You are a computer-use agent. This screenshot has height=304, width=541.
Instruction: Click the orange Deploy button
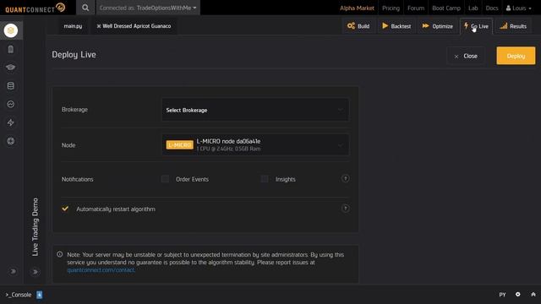pos(516,56)
